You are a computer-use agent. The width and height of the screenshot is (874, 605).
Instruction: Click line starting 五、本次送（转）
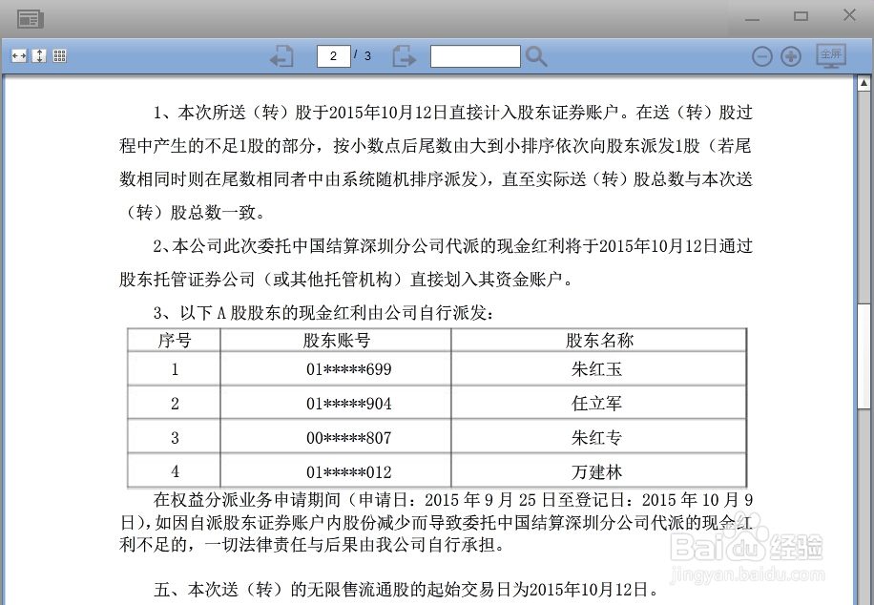pos(406,589)
